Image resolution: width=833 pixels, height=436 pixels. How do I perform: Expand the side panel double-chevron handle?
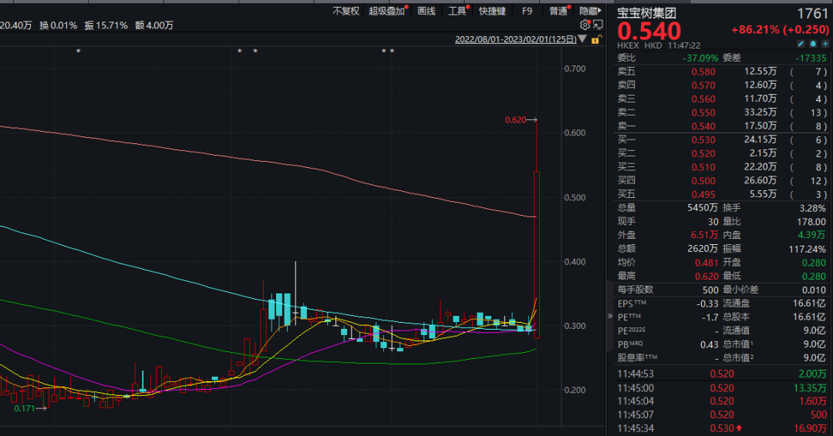[x=610, y=316]
